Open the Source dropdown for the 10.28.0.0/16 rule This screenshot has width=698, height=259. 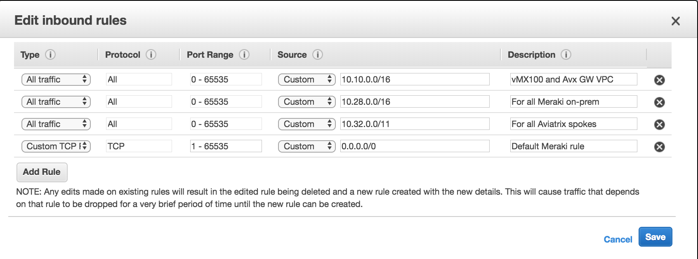pyautogui.click(x=307, y=102)
